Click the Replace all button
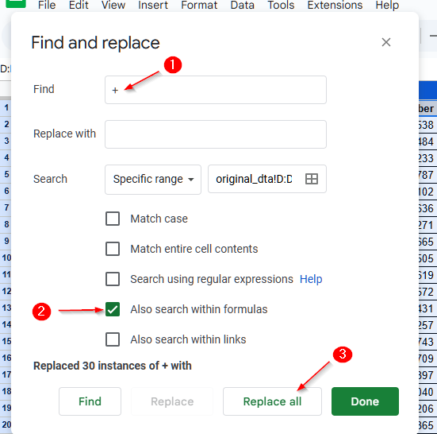 click(x=272, y=401)
